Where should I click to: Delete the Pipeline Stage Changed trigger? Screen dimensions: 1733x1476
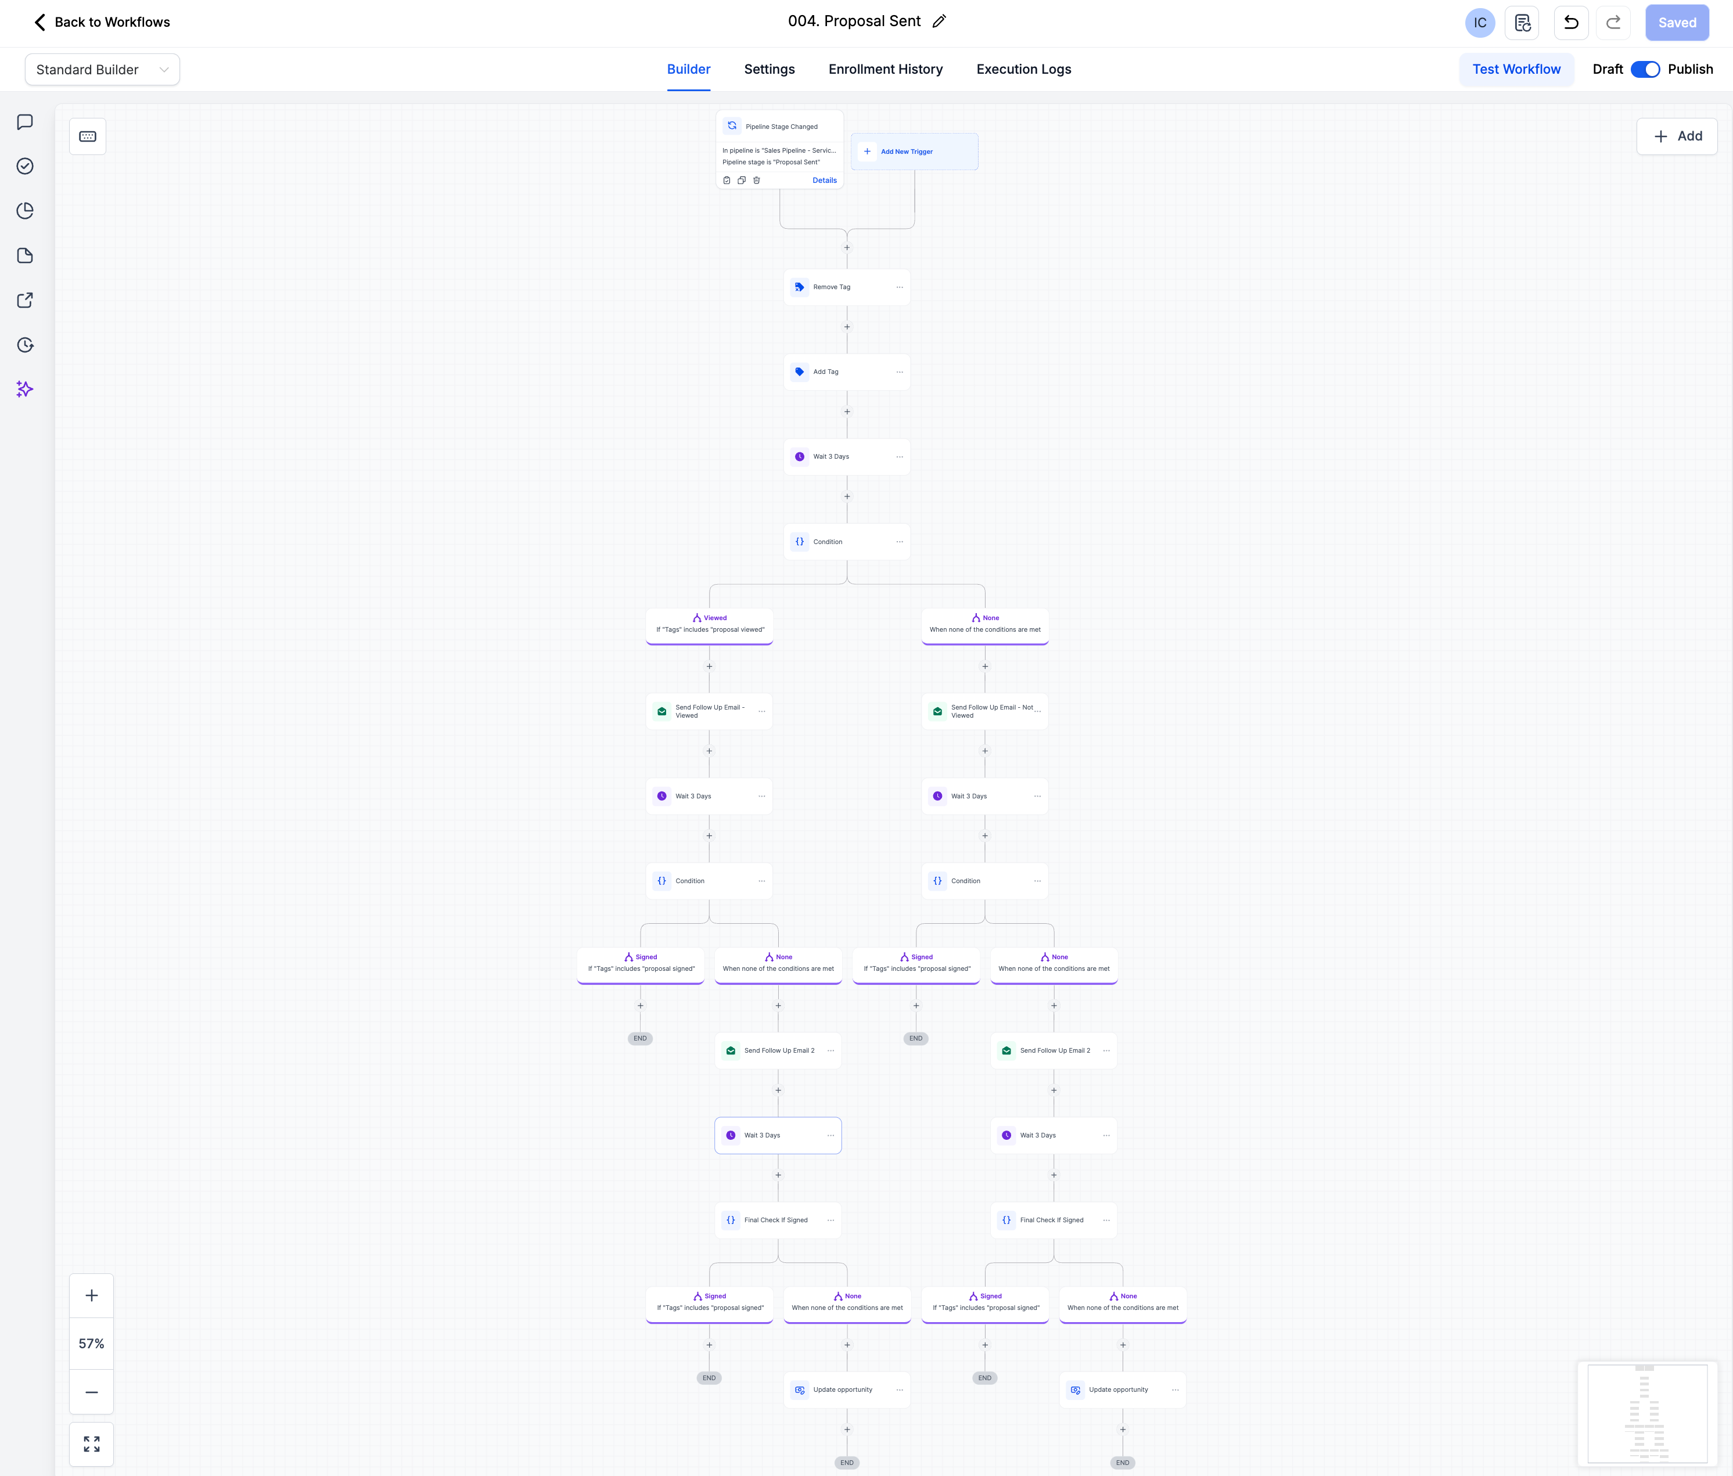coord(756,181)
